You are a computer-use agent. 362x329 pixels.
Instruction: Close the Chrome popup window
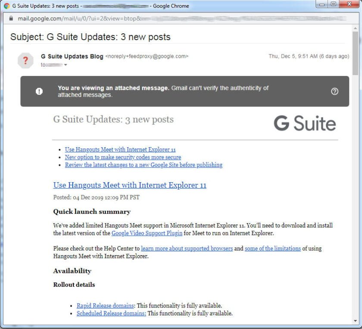pyautogui.click(x=350, y=4)
